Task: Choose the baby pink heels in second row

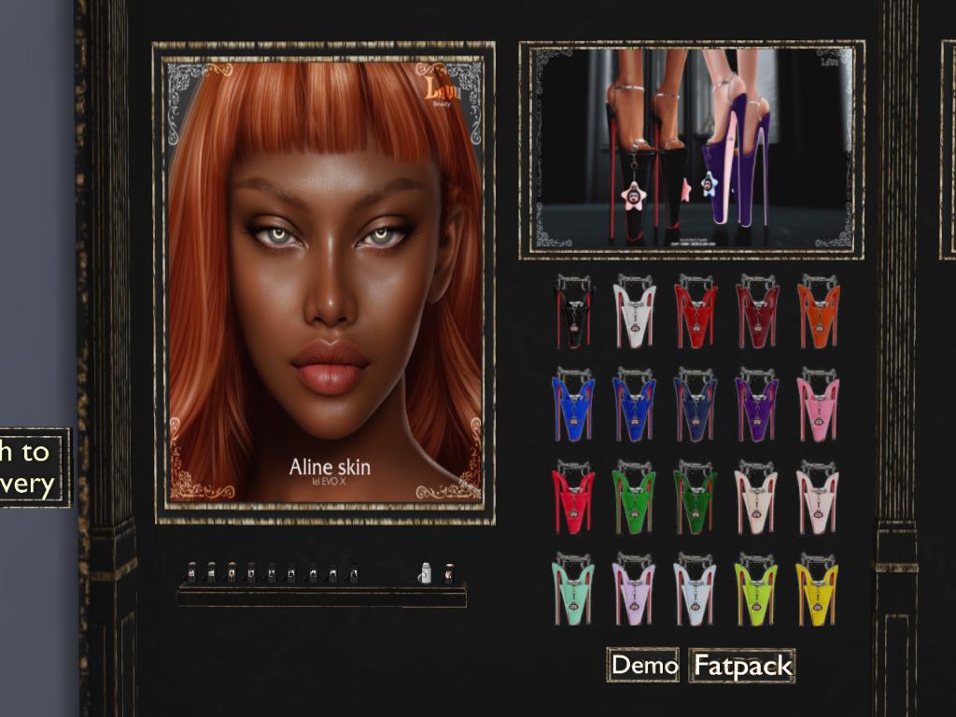Action: (x=818, y=405)
